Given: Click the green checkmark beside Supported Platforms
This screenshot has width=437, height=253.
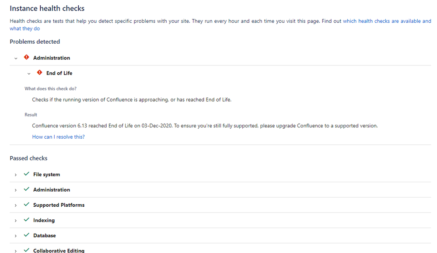Looking at the screenshot, I should click(x=27, y=205).
